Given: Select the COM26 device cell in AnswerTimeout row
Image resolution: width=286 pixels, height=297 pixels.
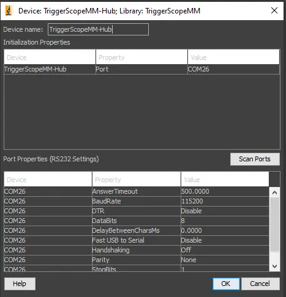Looking at the screenshot, I should [x=48, y=191].
